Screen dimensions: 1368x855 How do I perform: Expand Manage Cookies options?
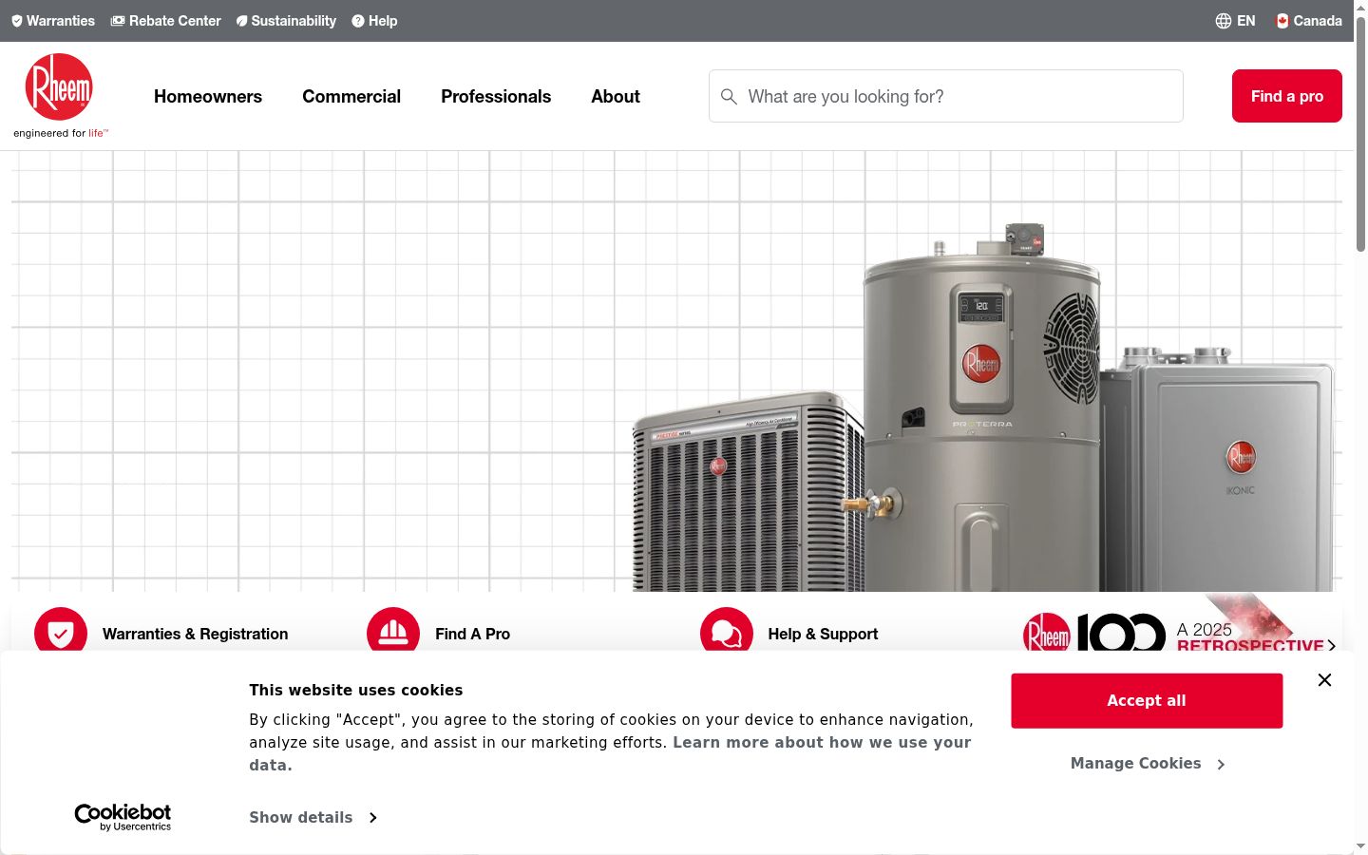coord(1147,764)
